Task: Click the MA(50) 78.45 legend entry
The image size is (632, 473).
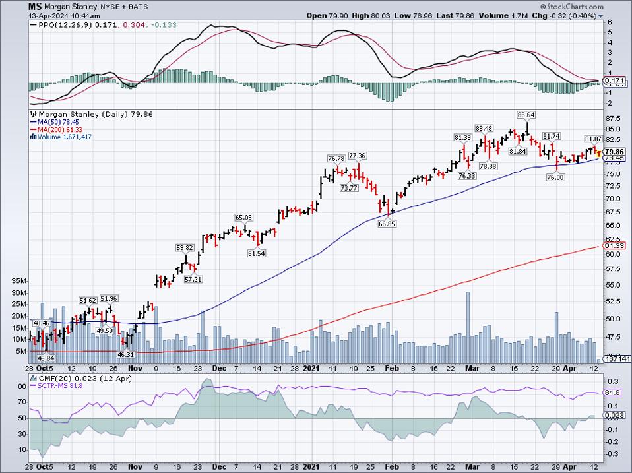Action: click(58, 122)
